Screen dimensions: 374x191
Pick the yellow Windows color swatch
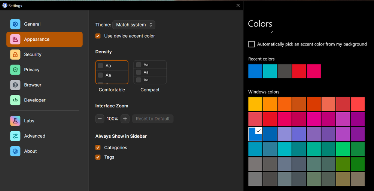(x=255, y=104)
